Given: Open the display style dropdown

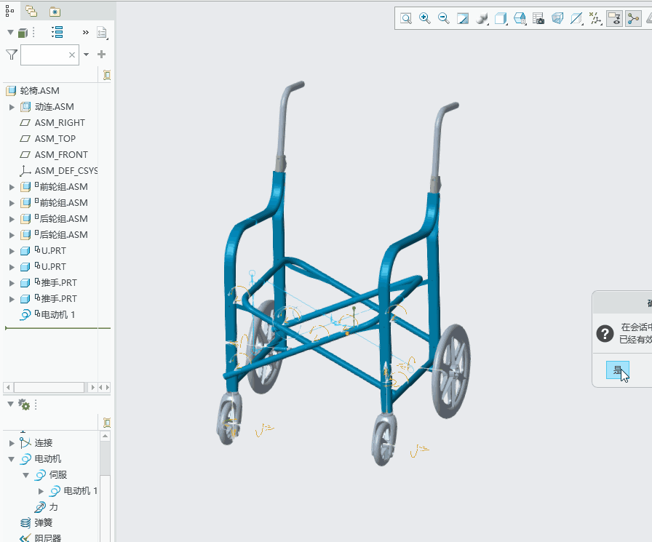Looking at the screenshot, I should coord(482,19).
